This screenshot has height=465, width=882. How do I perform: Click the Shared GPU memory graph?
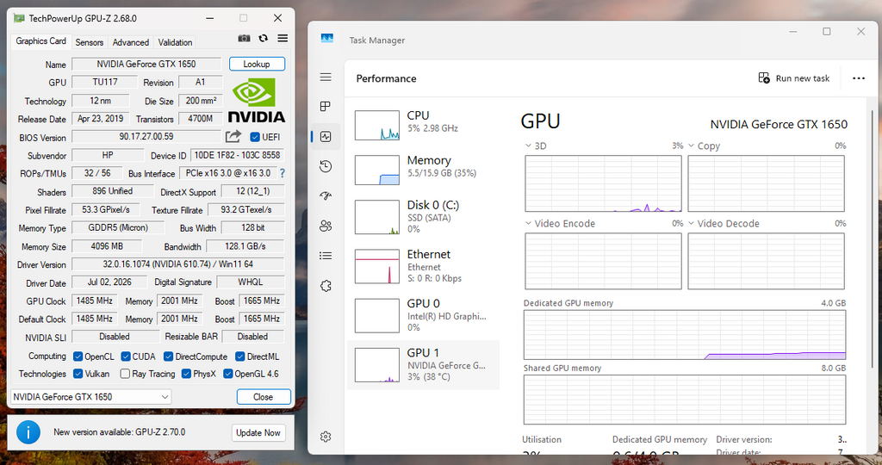click(685, 400)
